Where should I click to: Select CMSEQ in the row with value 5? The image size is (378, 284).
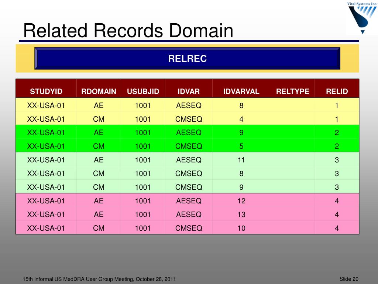[189, 146]
